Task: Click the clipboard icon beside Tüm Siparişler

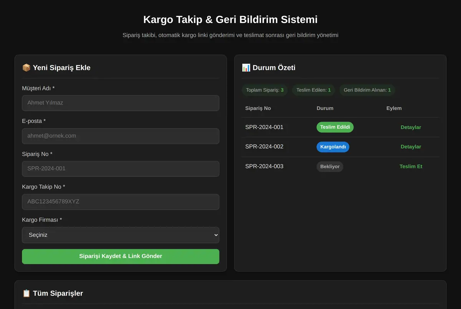Action: (26, 293)
